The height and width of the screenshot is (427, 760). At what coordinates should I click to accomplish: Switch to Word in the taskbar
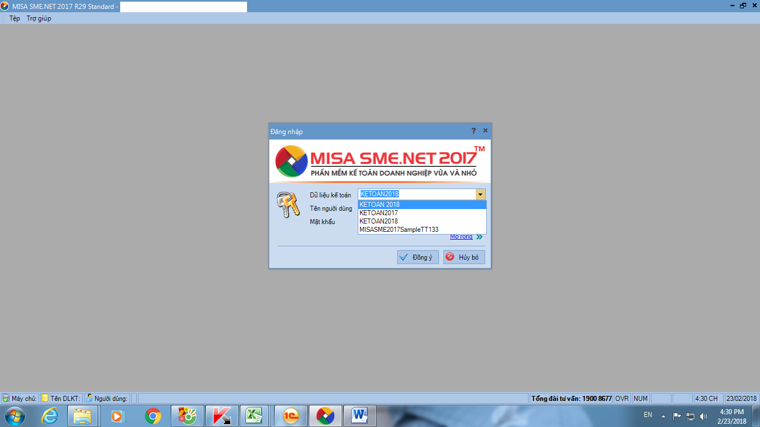pyautogui.click(x=360, y=416)
